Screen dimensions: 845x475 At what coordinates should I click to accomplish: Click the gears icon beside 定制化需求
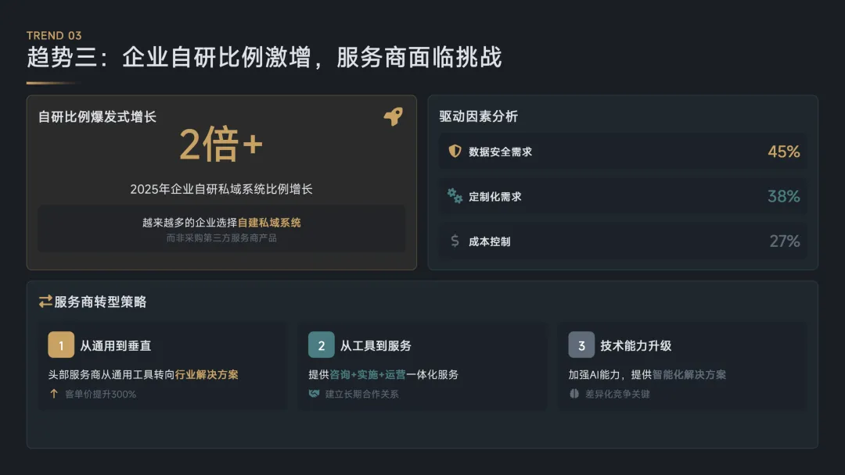coord(455,196)
